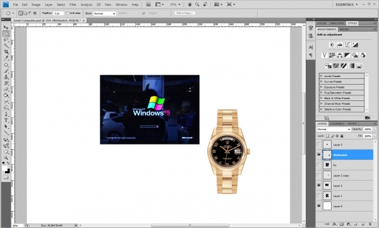Screen dimensions: 379x228
Task: Open the Filter menu
Action: [x=73, y=4]
